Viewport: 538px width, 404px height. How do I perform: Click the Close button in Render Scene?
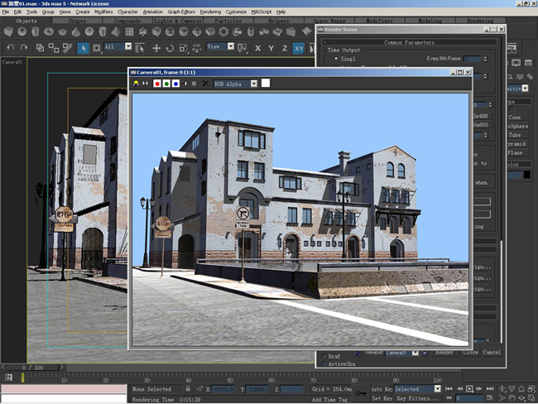[470, 353]
